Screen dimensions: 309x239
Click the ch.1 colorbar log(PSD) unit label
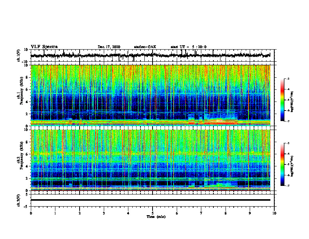click(x=292, y=102)
